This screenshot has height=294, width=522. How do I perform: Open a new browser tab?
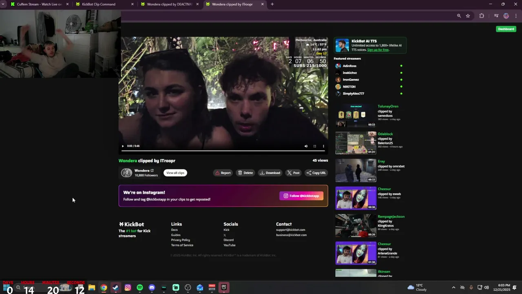pyautogui.click(x=272, y=4)
